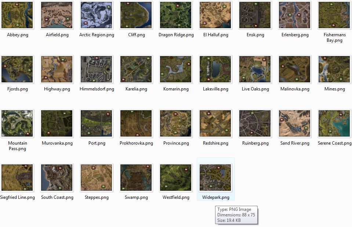This screenshot has height=227, width=352.
Task: Click the file name label Mines.png
Action: 334,89
